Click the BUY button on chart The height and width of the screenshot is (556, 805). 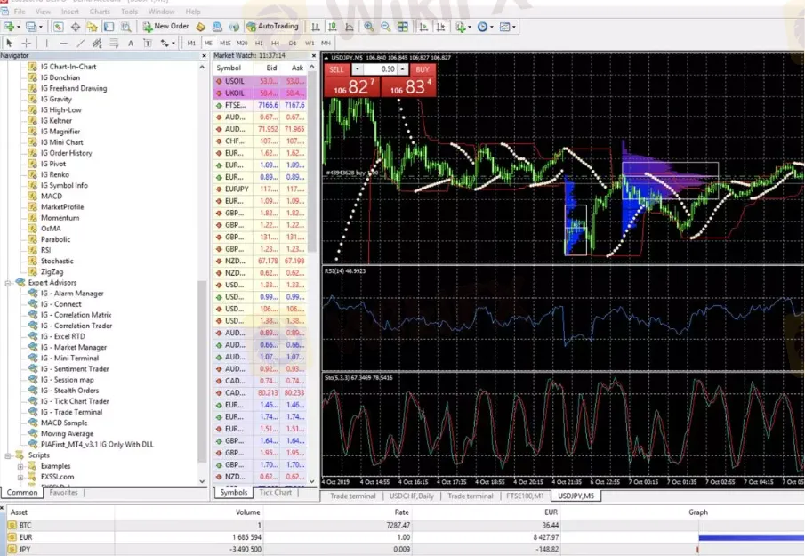tap(423, 68)
